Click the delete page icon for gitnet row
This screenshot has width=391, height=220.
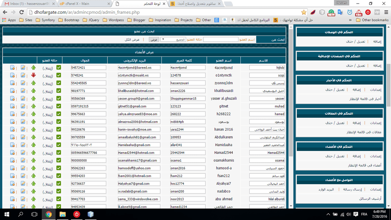point(12,106)
